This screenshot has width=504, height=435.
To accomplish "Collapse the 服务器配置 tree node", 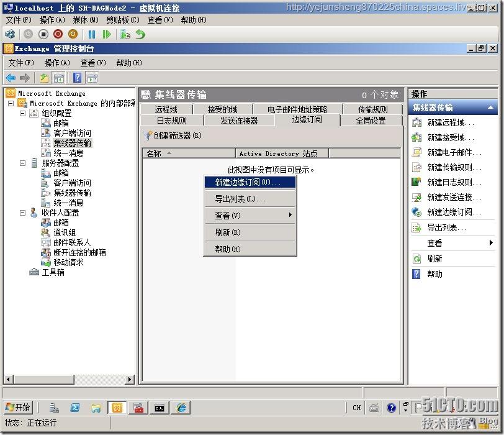I will (22, 163).
